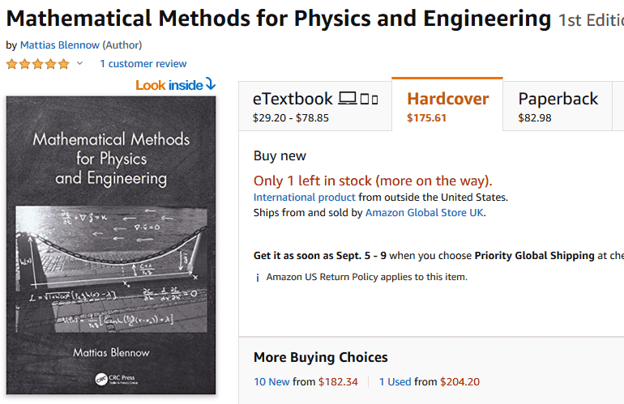Open the book cover thumbnail
Image resolution: width=624 pixels, height=404 pixels.
click(111, 245)
